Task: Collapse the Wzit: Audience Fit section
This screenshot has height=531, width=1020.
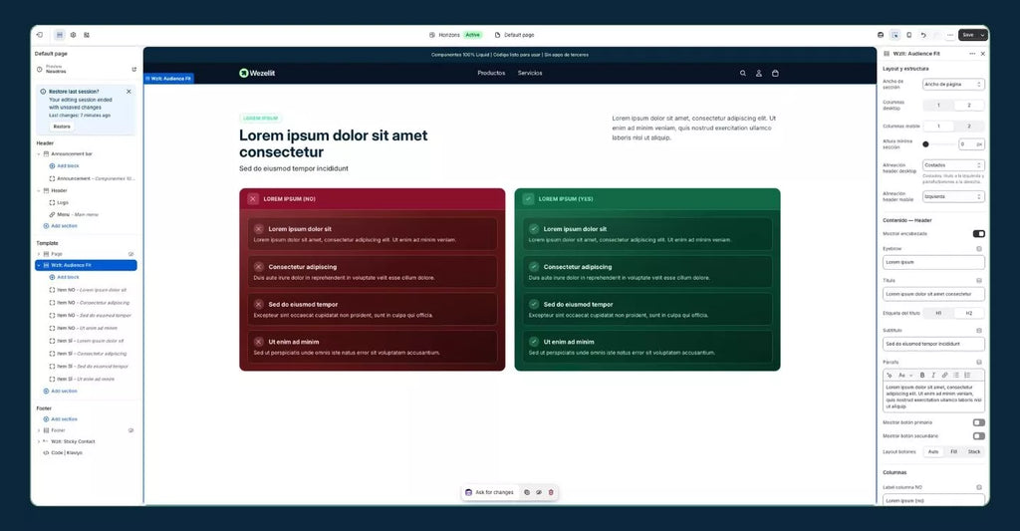Action: [x=39, y=265]
